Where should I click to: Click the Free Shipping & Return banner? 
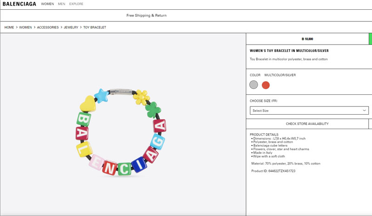146,15
